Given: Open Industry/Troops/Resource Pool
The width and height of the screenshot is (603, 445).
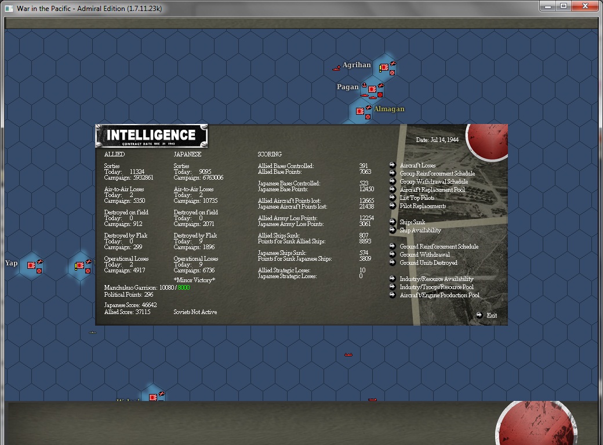Looking at the screenshot, I should 437,287.
